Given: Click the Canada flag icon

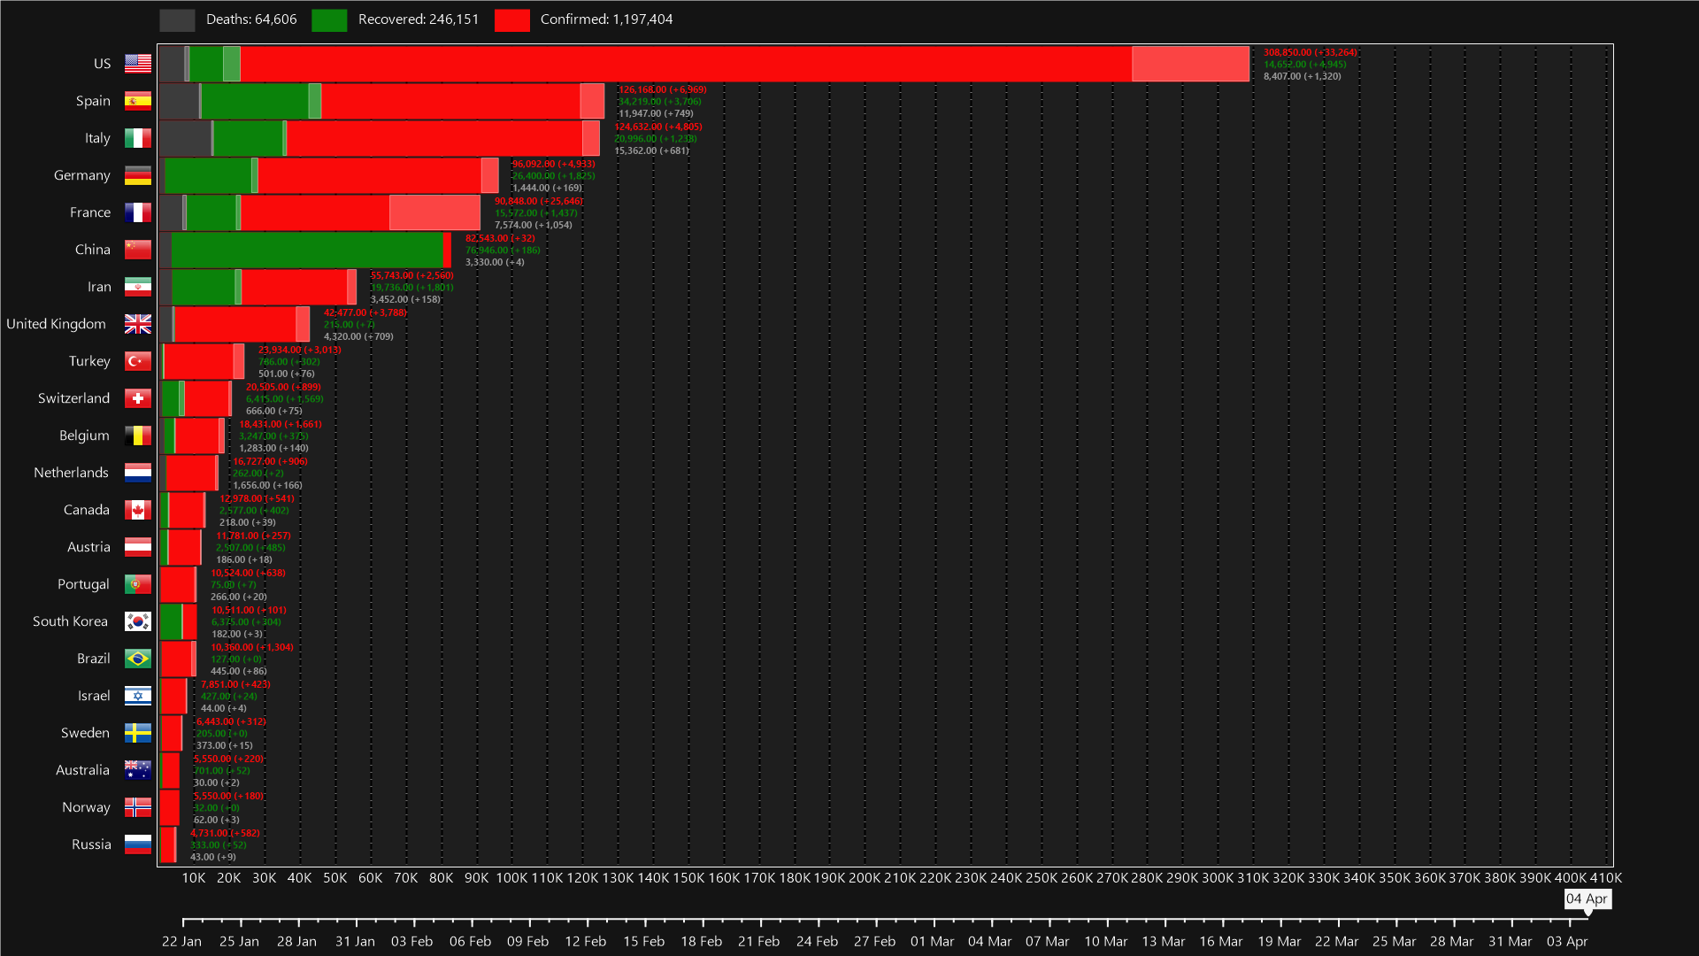Looking at the screenshot, I should point(138,510).
